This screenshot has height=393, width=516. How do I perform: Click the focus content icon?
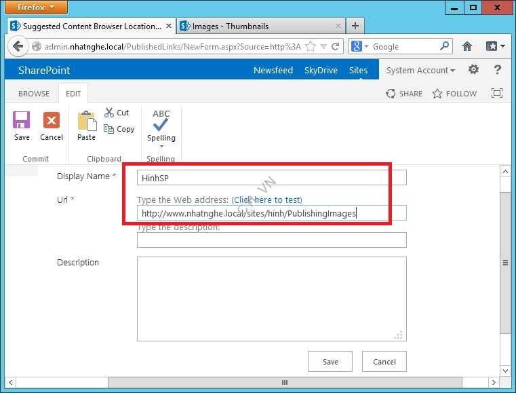497,94
